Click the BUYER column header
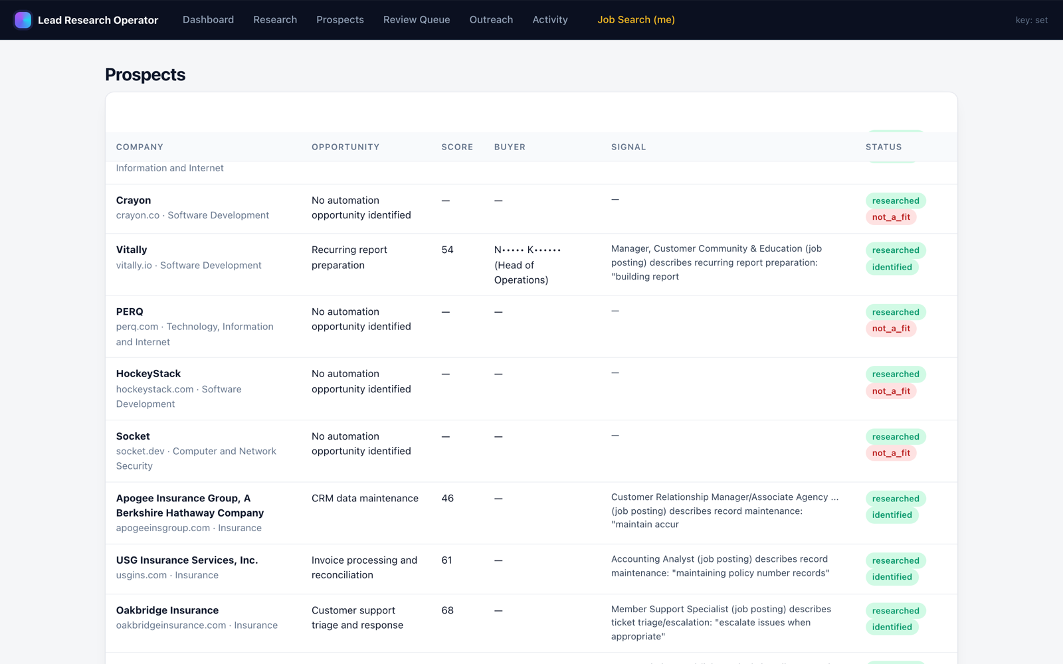This screenshot has width=1063, height=664. point(510,147)
